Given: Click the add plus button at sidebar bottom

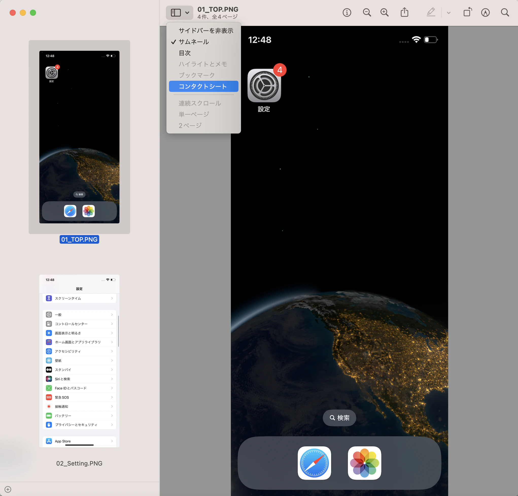Looking at the screenshot, I should 8,489.
